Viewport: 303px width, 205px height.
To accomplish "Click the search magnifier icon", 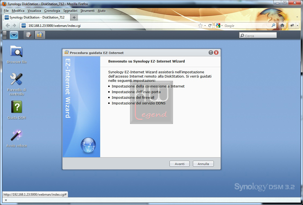I will 273,25.
